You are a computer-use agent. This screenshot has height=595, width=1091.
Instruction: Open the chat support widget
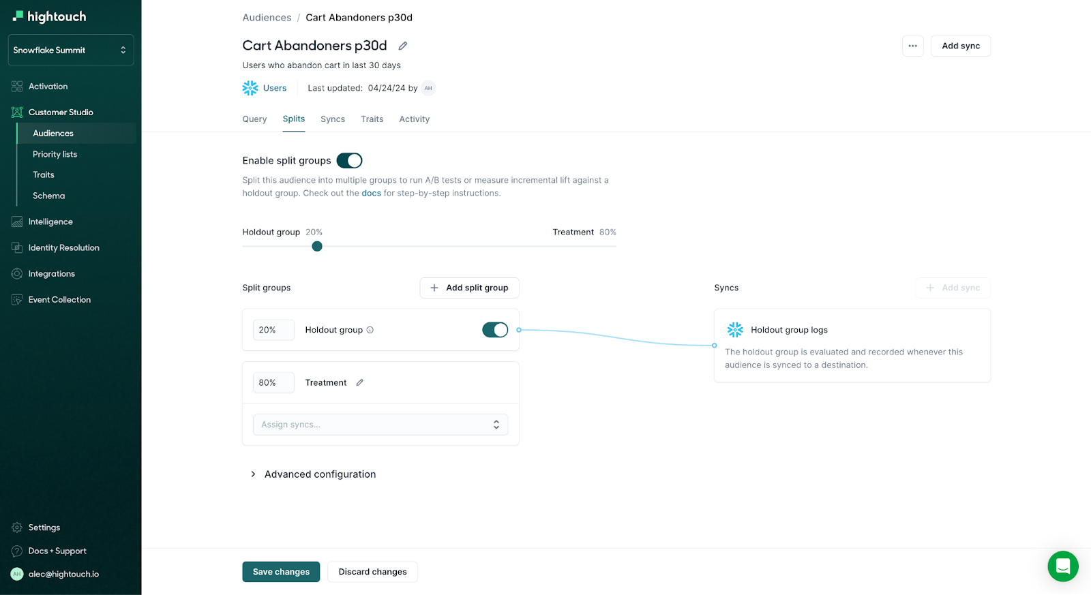tap(1062, 566)
